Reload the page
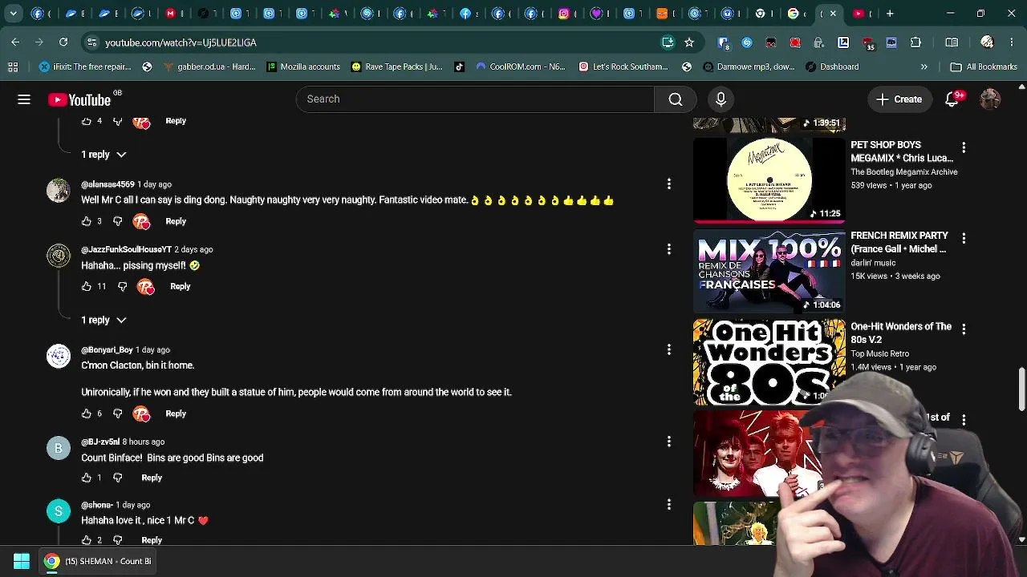Screen dimensions: 1027x577 (63, 42)
